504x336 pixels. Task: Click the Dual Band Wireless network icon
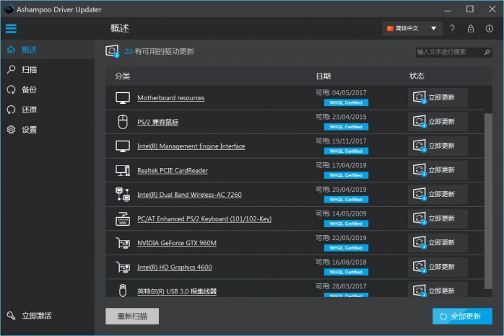point(123,195)
